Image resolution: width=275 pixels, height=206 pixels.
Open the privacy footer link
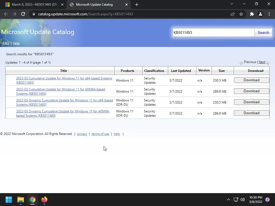point(82,134)
